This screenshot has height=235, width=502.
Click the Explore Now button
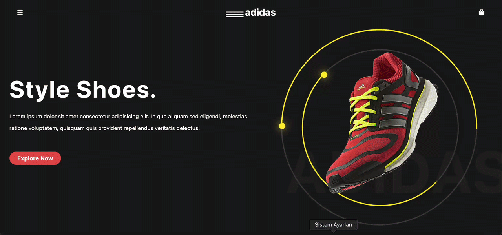coord(35,158)
